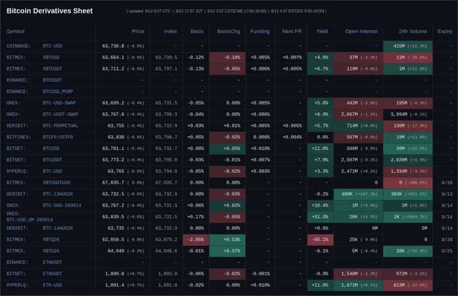Click the updated timestamp text in header
This screenshot has height=296, width=458.
tap(226, 11)
